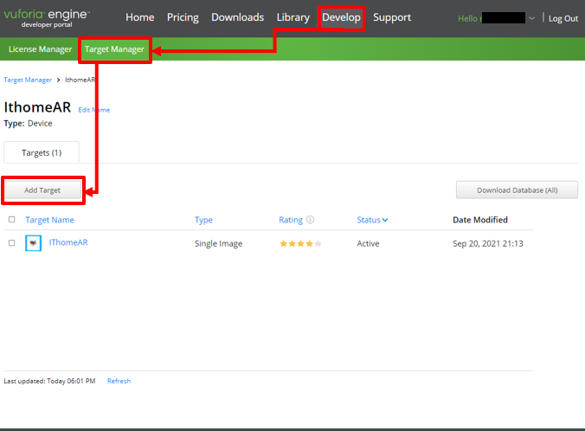Click the Vuforia engine developer portal logo

pyautogui.click(x=47, y=18)
